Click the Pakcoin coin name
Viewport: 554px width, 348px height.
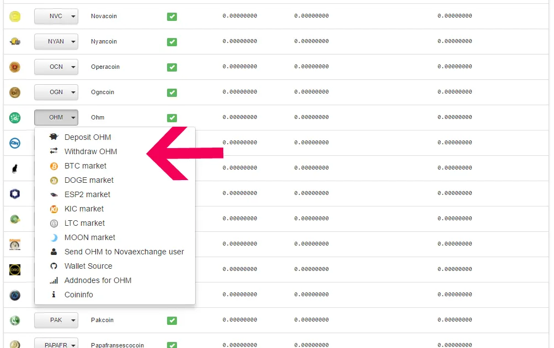coord(102,320)
